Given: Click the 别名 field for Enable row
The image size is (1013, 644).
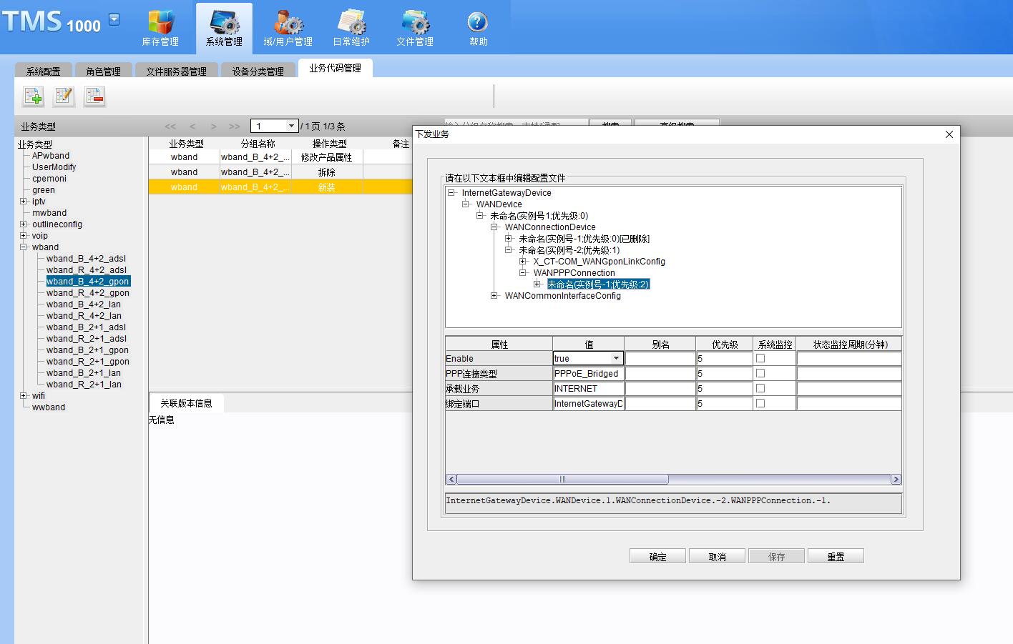Looking at the screenshot, I should [660, 358].
